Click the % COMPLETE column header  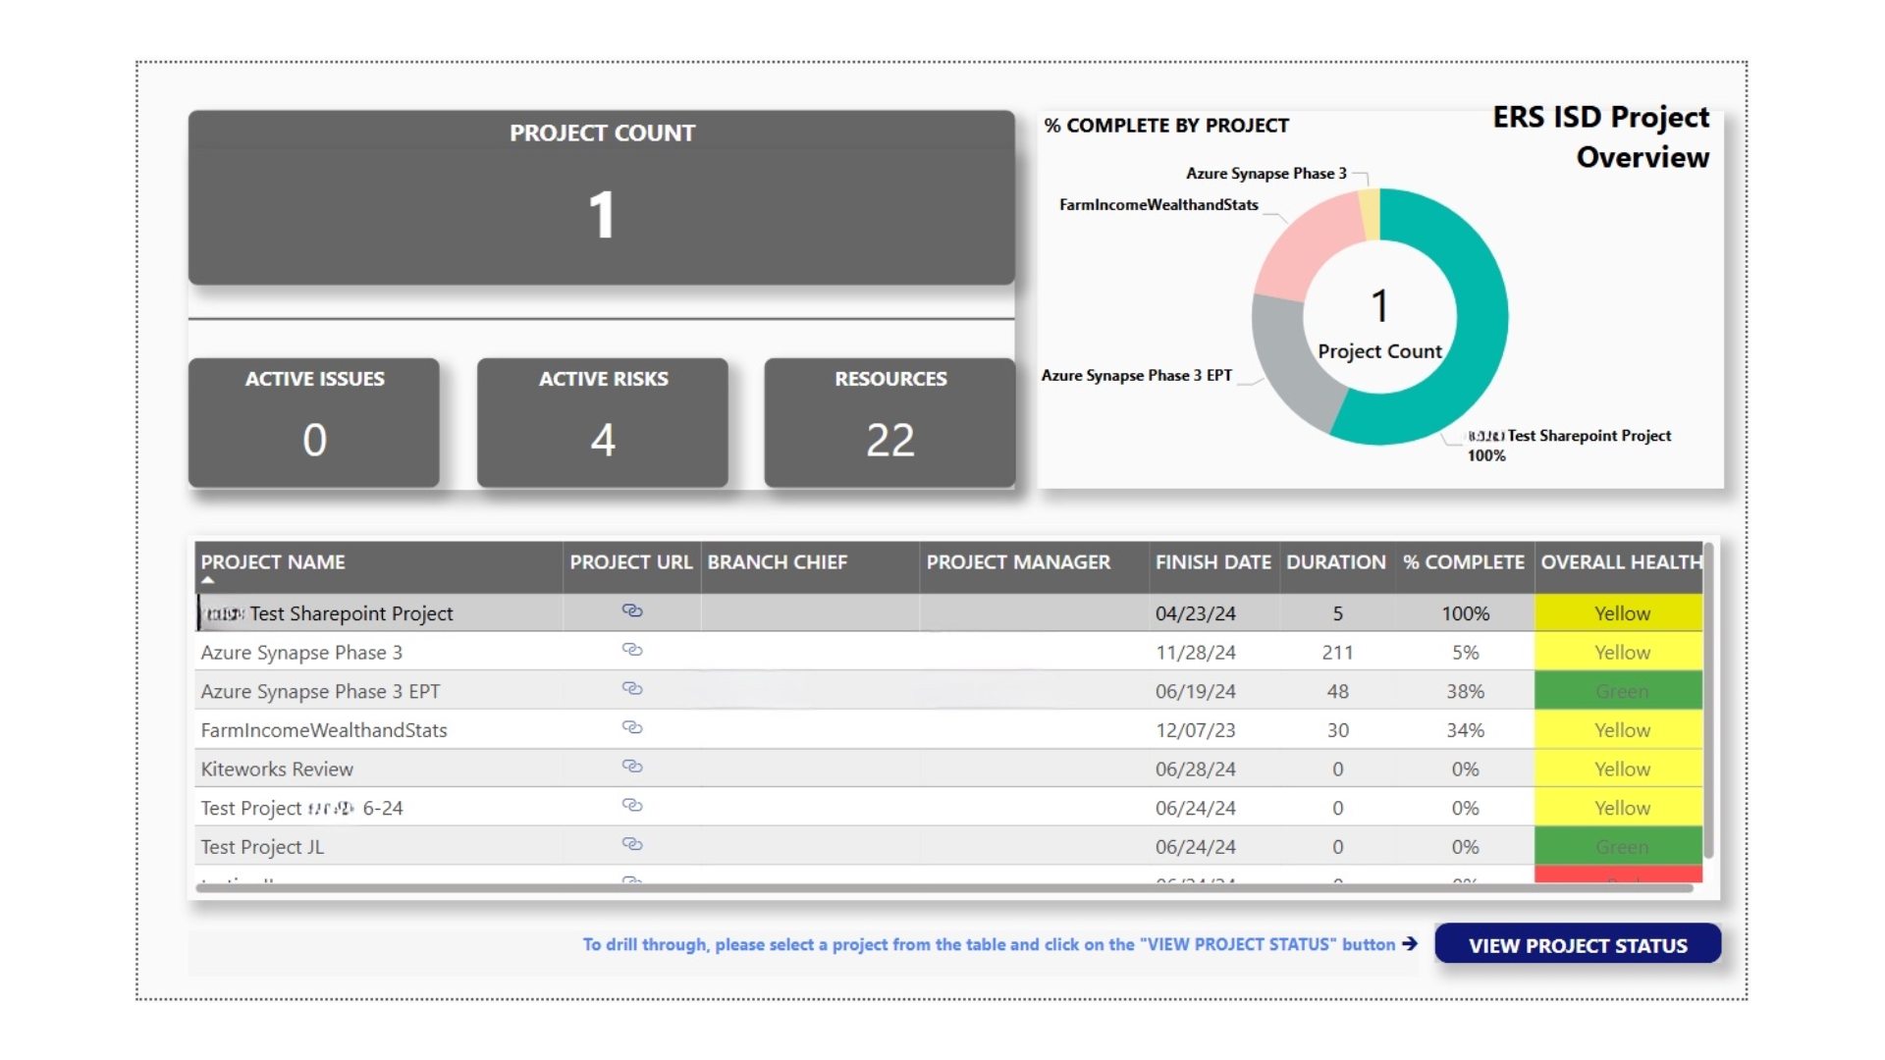click(x=1462, y=561)
